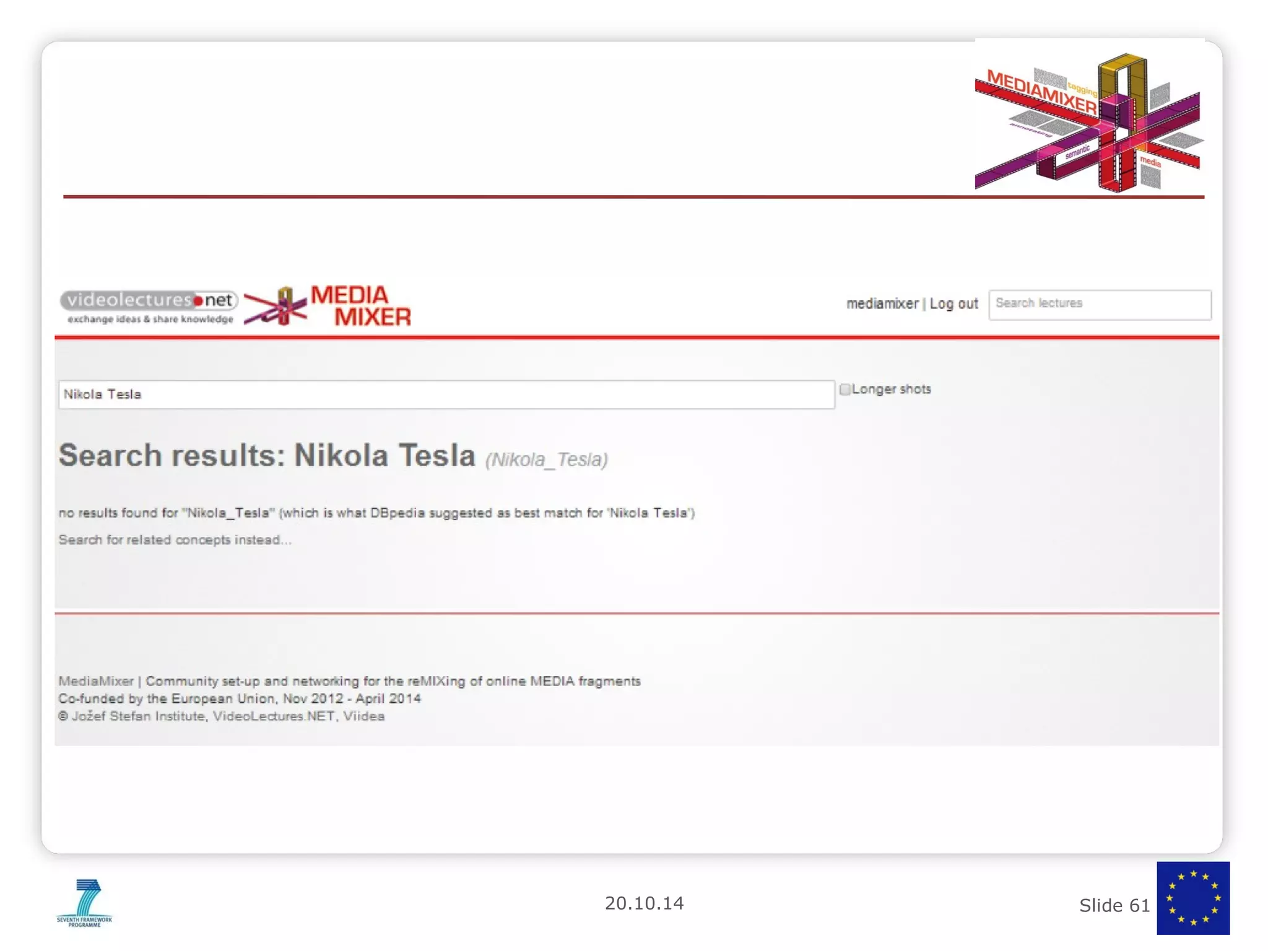Click Search for related concepts instead link
Screen dimensions: 1268x951
tap(175, 540)
